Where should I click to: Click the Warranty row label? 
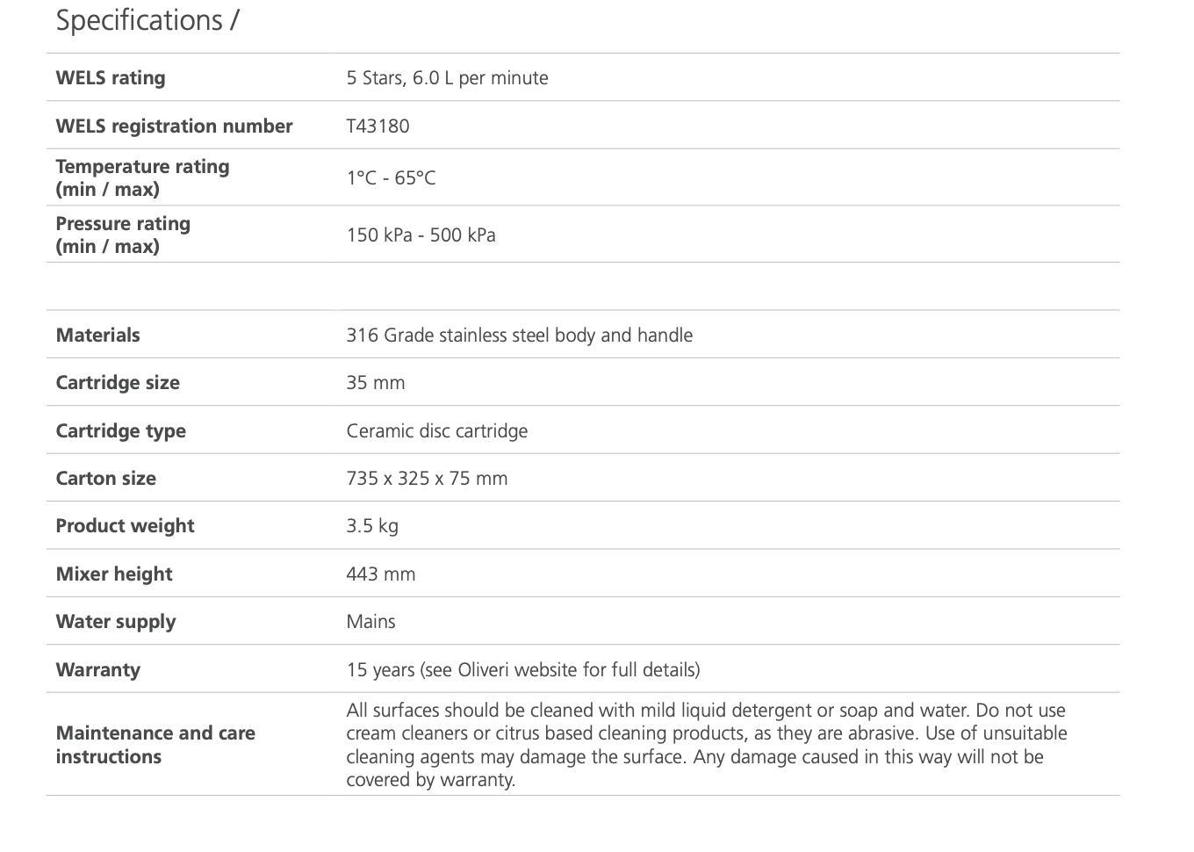97,669
